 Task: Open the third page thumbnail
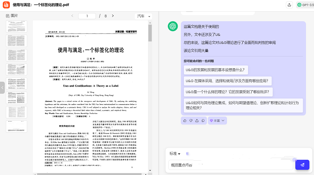(17, 55)
